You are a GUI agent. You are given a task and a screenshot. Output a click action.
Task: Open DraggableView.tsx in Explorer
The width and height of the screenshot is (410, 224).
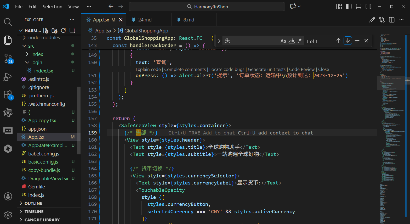click(x=48, y=178)
